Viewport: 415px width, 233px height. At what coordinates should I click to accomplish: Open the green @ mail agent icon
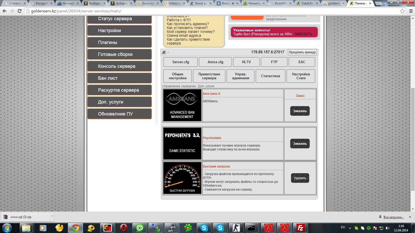click(140, 228)
